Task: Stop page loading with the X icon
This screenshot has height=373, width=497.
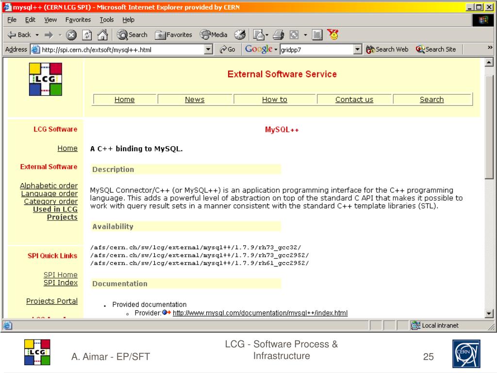Action: tap(71, 35)
